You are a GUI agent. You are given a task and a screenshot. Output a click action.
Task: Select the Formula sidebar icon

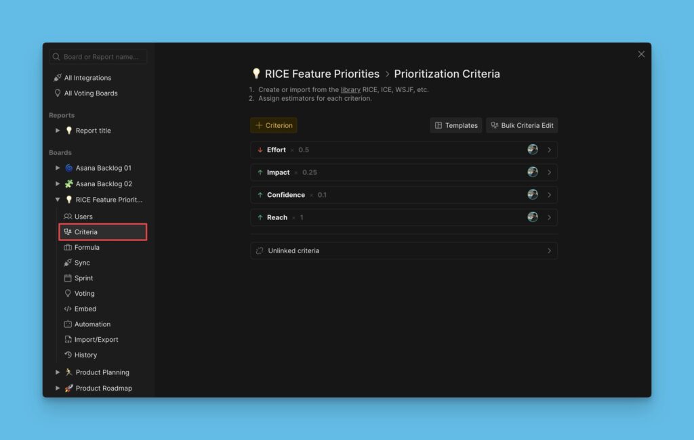pos(68,247)
